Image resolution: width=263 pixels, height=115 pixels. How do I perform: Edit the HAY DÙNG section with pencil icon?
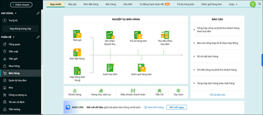coord(38,13)
